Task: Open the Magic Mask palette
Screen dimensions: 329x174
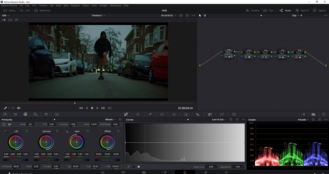Action: click(186, 114)
